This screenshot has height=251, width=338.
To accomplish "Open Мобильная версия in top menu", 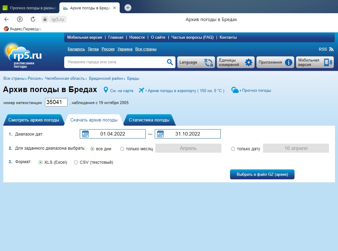I will pos(85,37).
